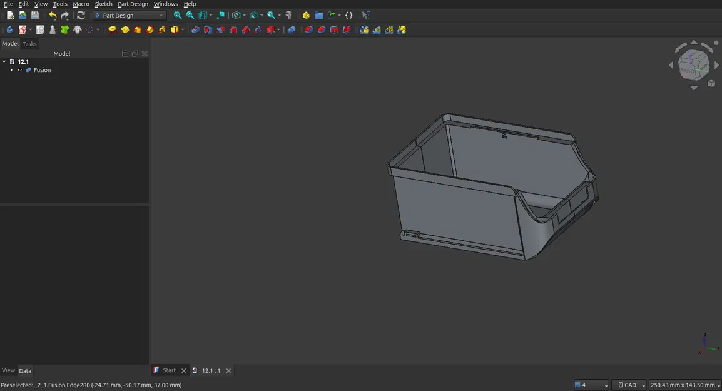Open the Measure tool
The height and width of the screenshot is (391, 722).
coord(290,15)
